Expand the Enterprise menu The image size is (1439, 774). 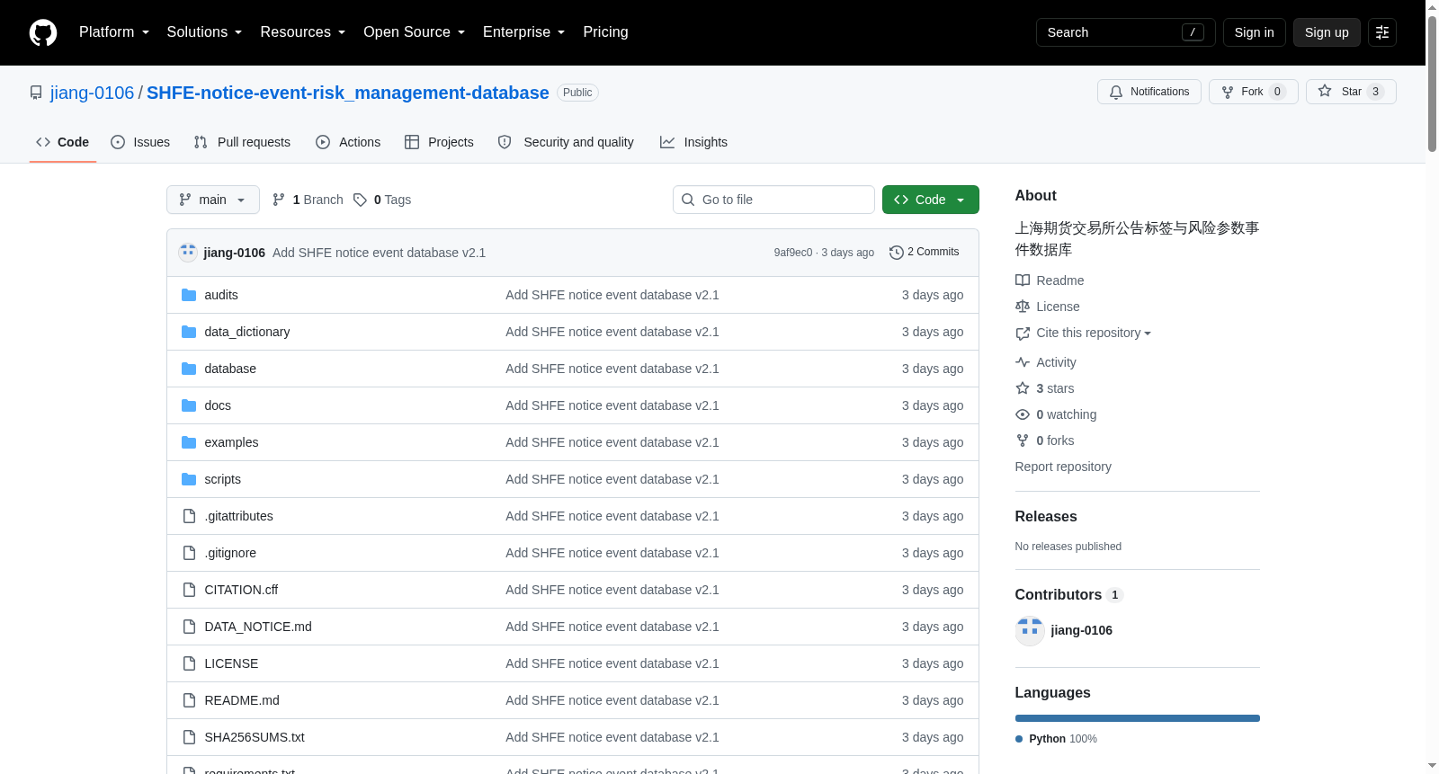tap(524, 32)
